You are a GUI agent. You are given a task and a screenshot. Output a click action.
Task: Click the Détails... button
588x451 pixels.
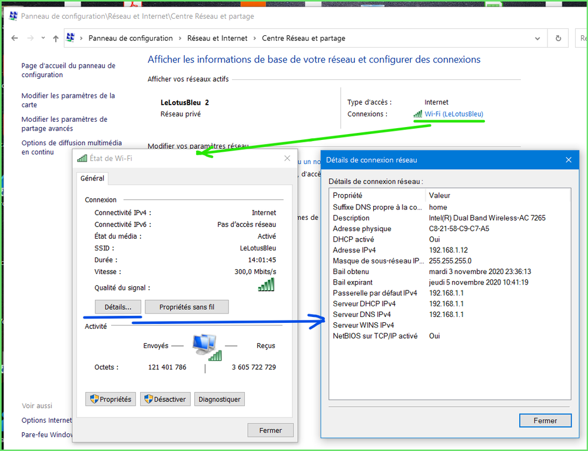118,307
